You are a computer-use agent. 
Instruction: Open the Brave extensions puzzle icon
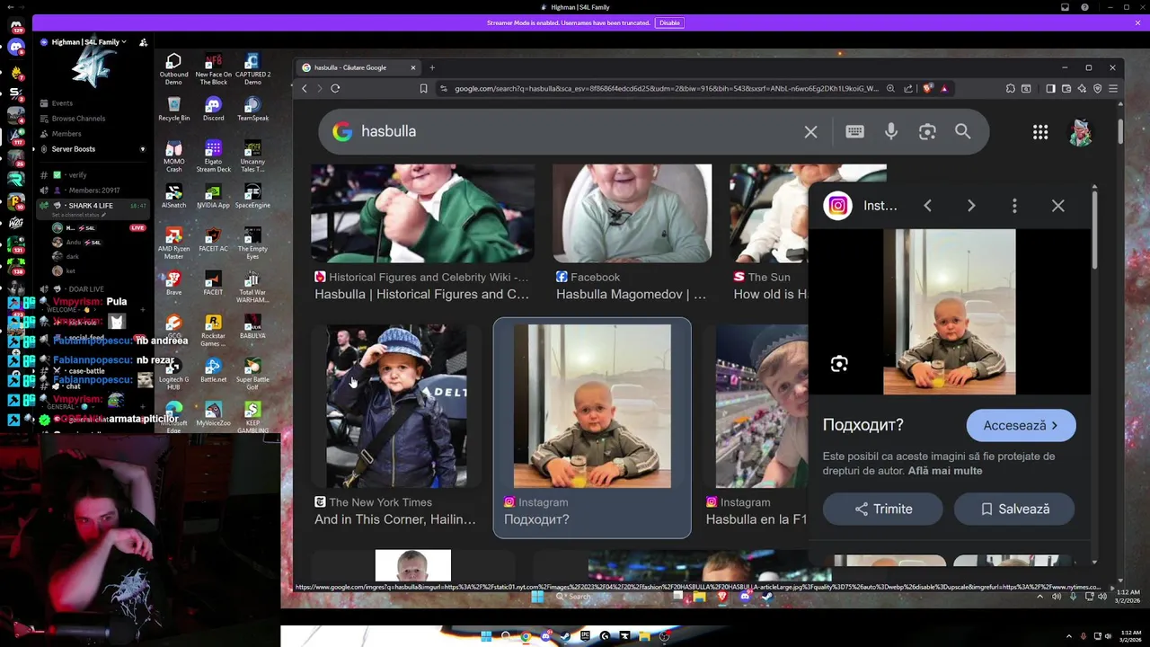click(x=1011, y=88)
